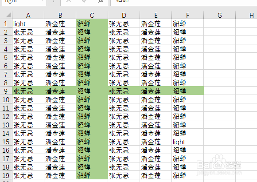
Task: Click cell E1 with 潘金莲
Action: (156, 24)
